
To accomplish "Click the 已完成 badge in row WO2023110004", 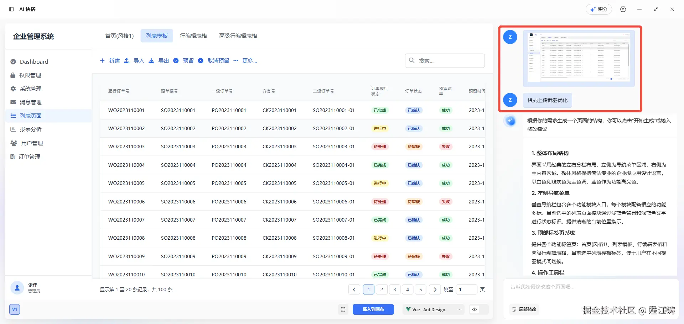I will (380, 165).
